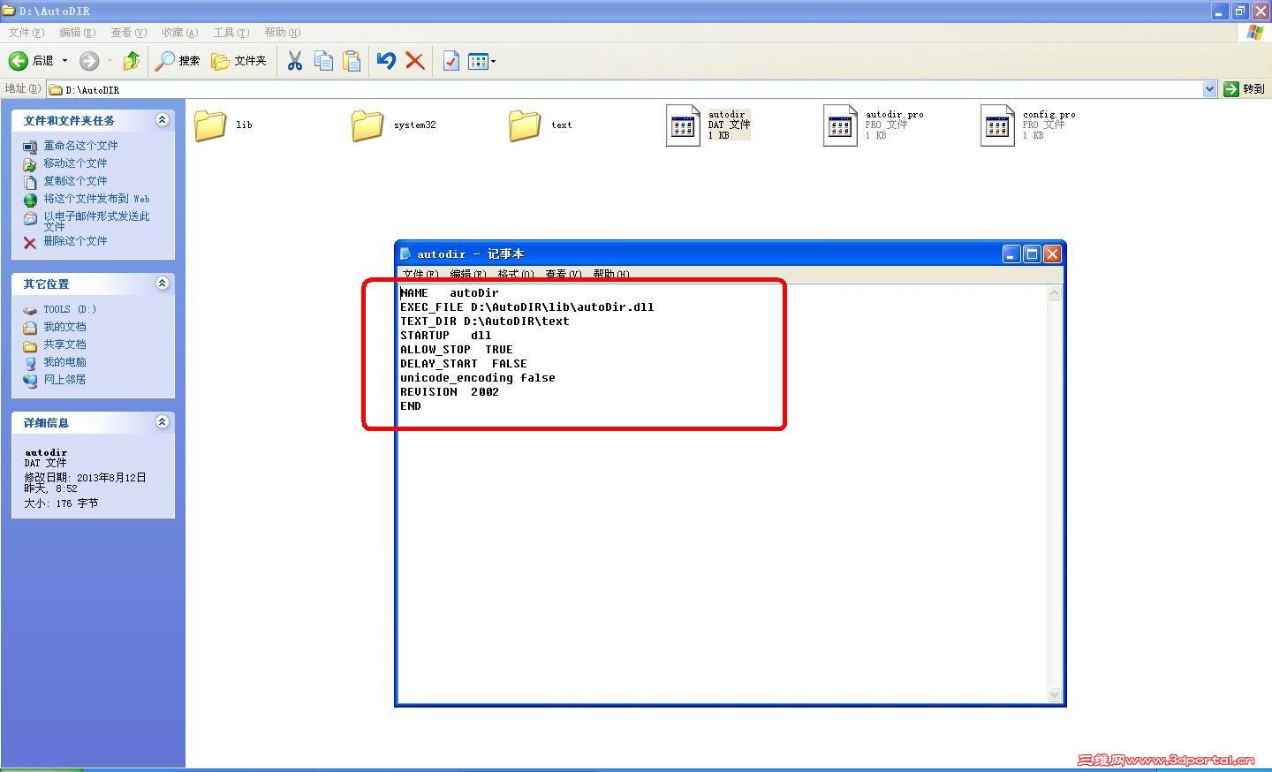Click 删除这个文件 delete link

click(x=75, y=241)
